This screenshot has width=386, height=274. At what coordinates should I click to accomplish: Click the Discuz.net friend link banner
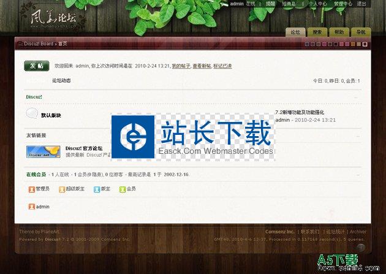43,151
